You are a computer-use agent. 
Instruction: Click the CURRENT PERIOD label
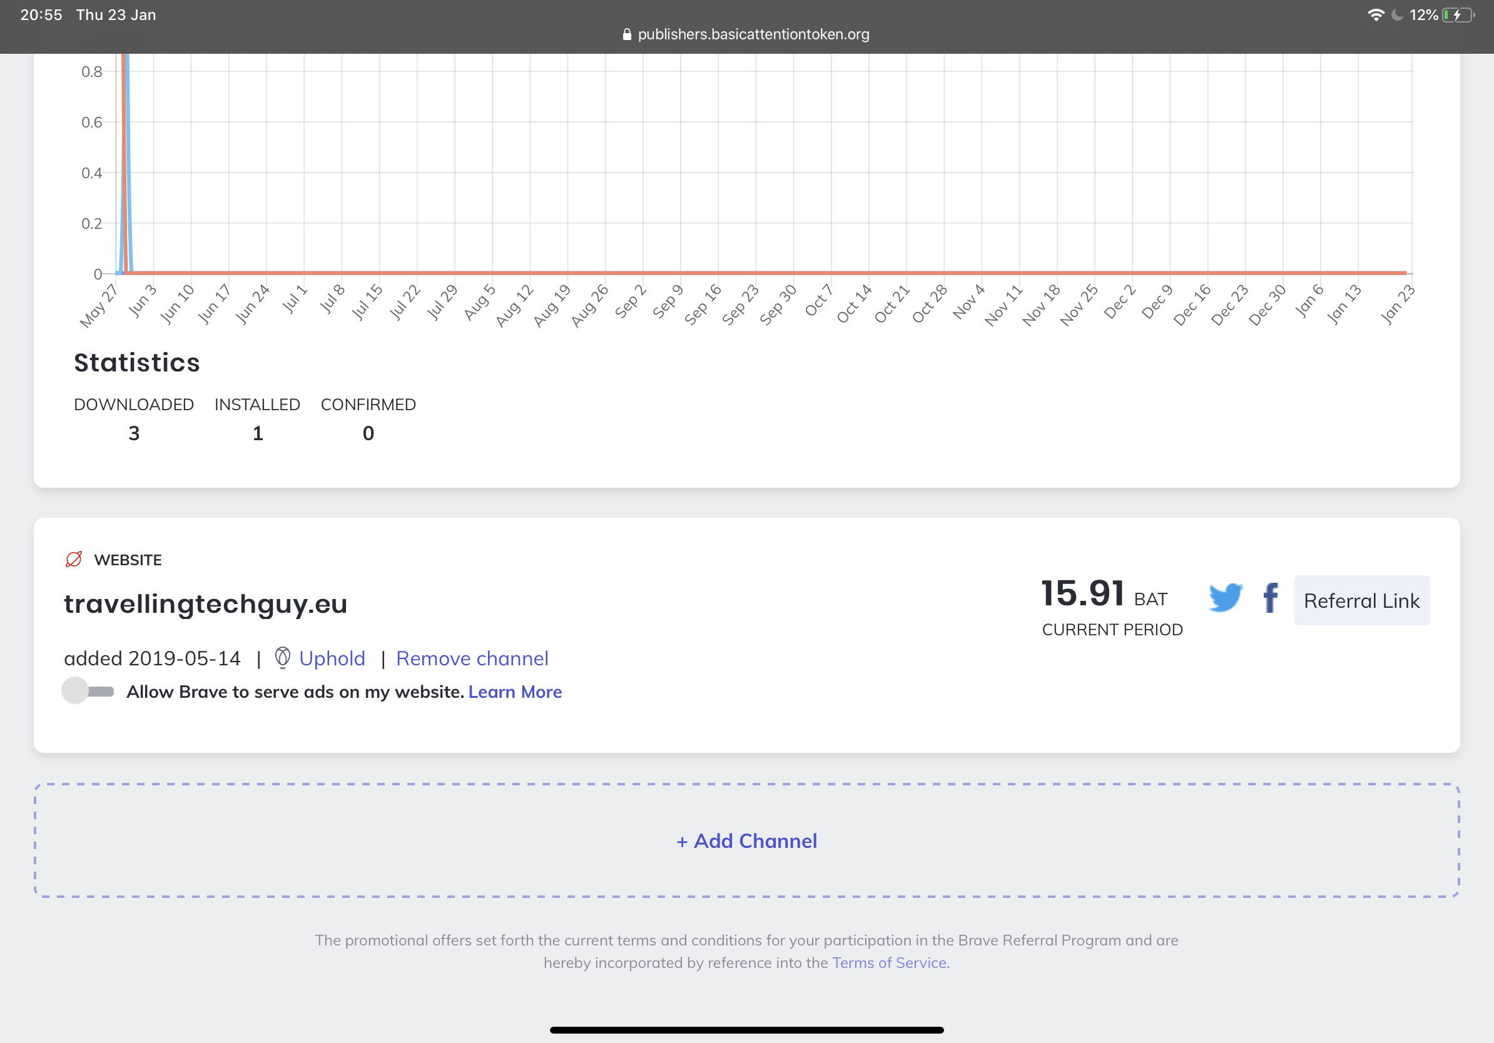click(1112, 630)
